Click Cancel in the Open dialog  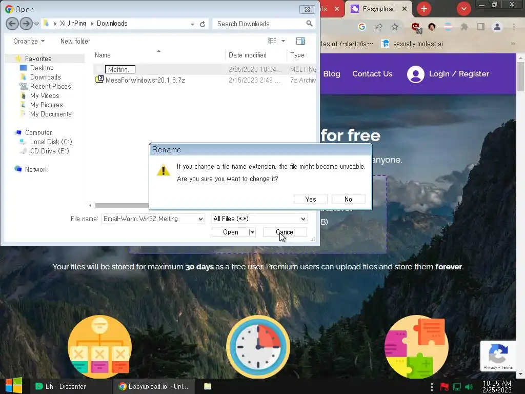[x=285, y=232]
